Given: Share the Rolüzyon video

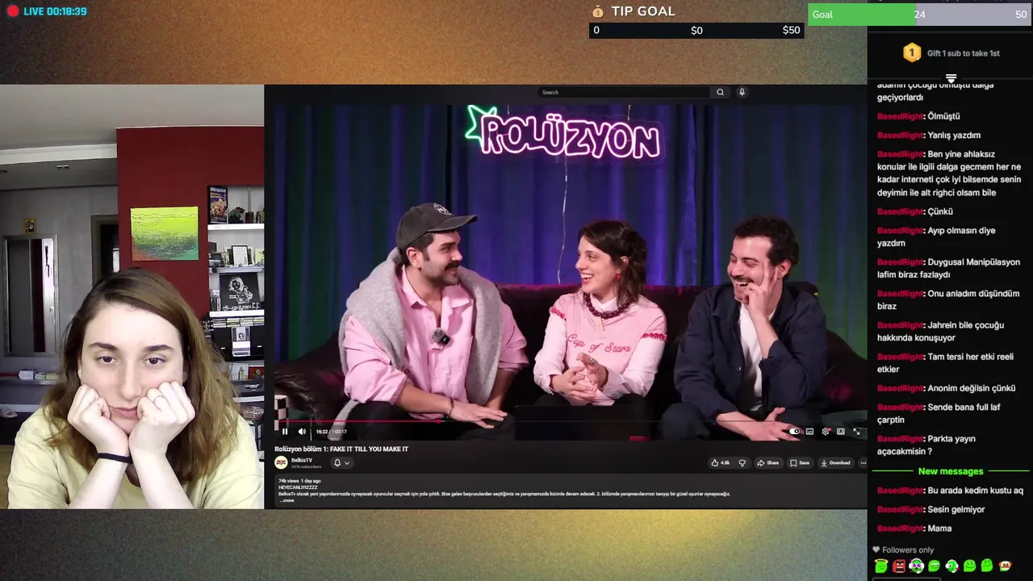Looking at the screenshot, I should tap(767, 462).
